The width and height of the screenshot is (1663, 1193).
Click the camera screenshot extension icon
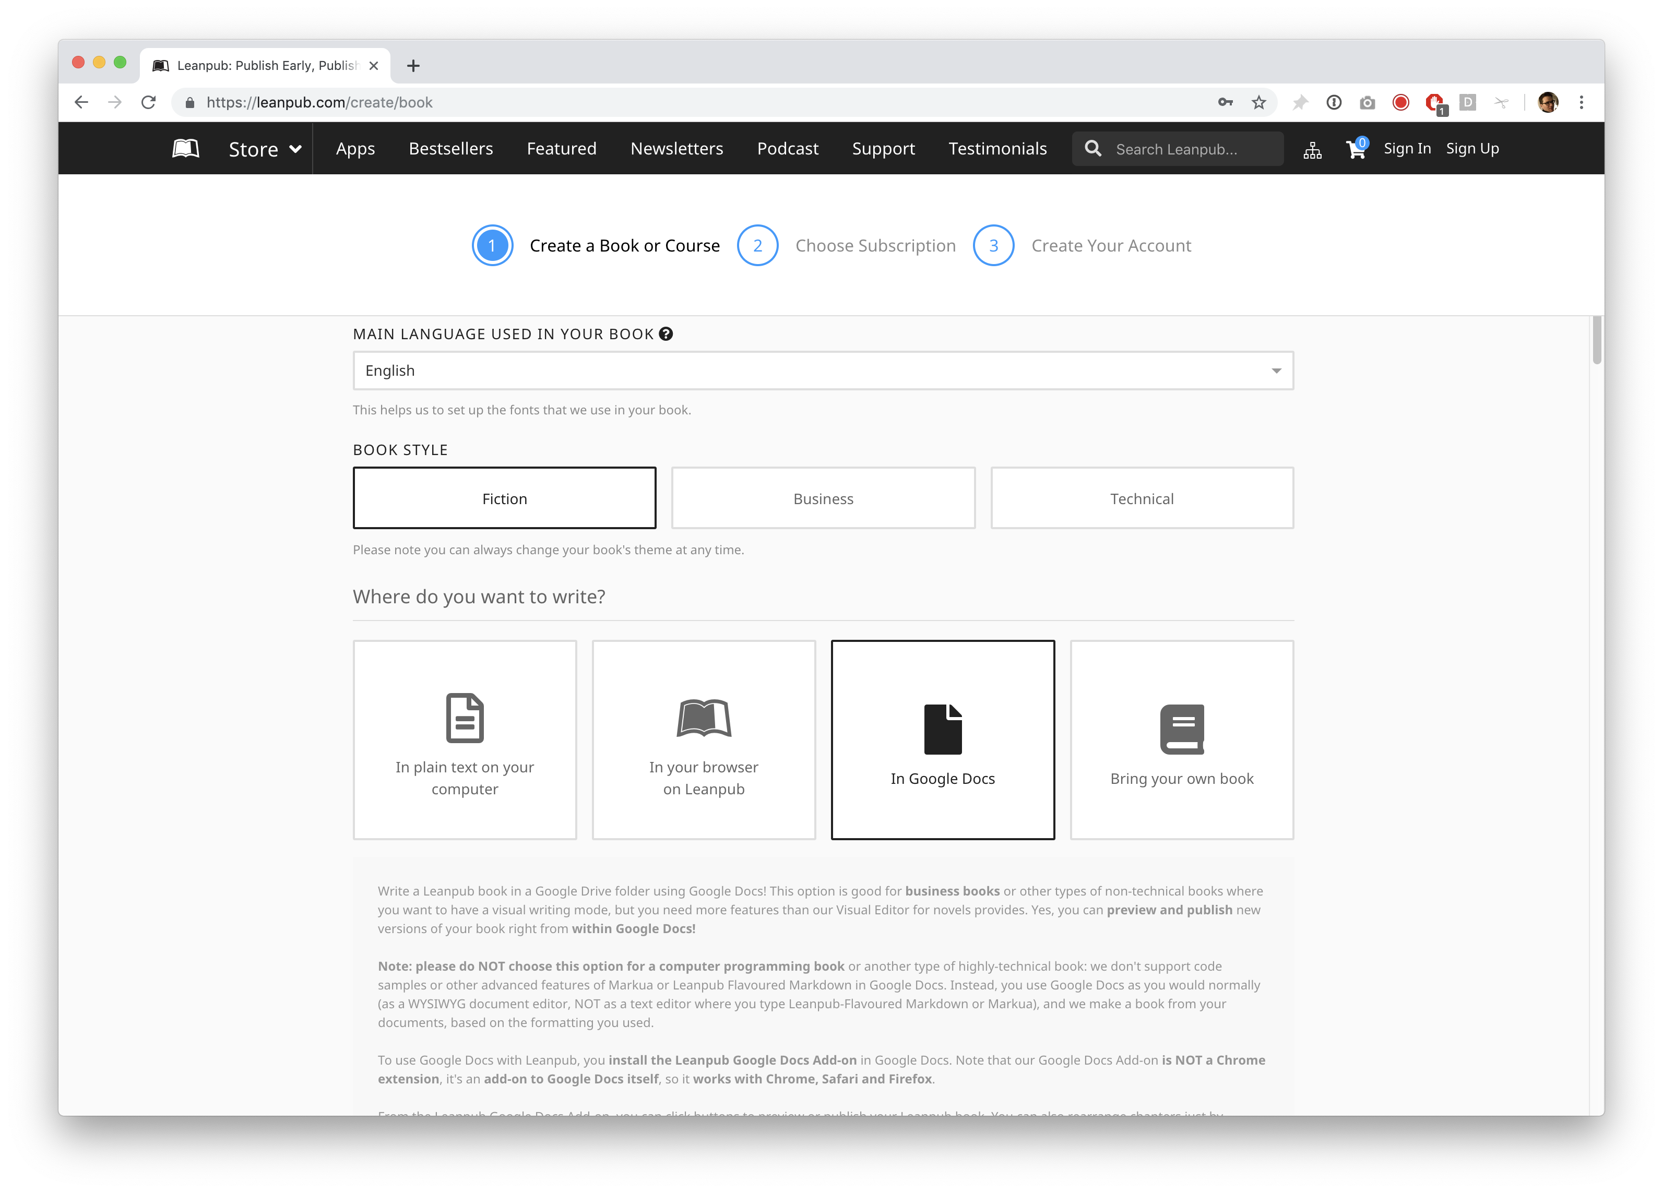(x=1368, y=103)
